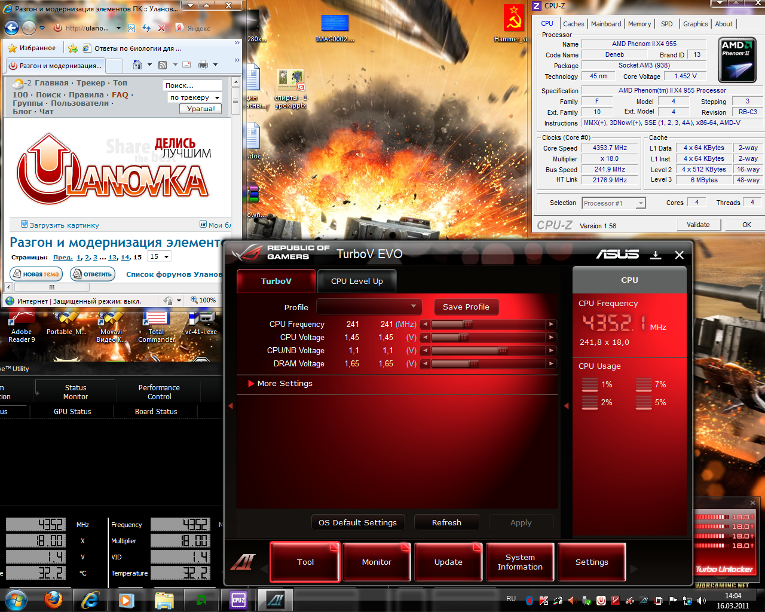Click the IE back navigation arrow
This screenshot has height=612, width=765.
11,27
